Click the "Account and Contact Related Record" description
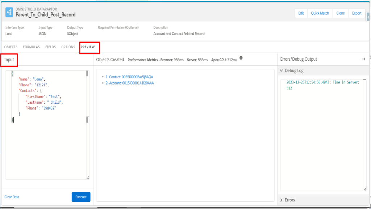The image size is (371, 209). tap(179, 34)
